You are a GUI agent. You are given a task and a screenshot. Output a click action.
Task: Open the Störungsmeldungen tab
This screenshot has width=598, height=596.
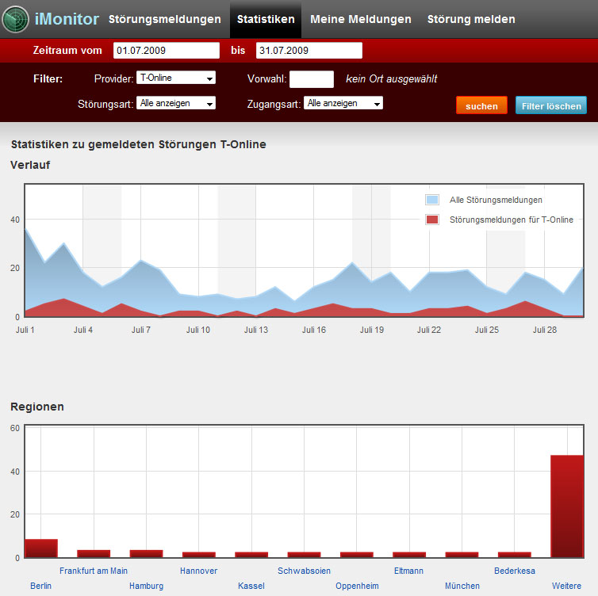164,19
